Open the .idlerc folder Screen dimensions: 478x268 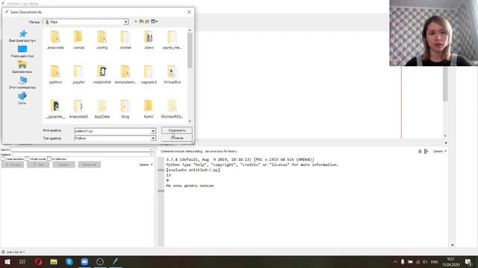coord(149,40)
